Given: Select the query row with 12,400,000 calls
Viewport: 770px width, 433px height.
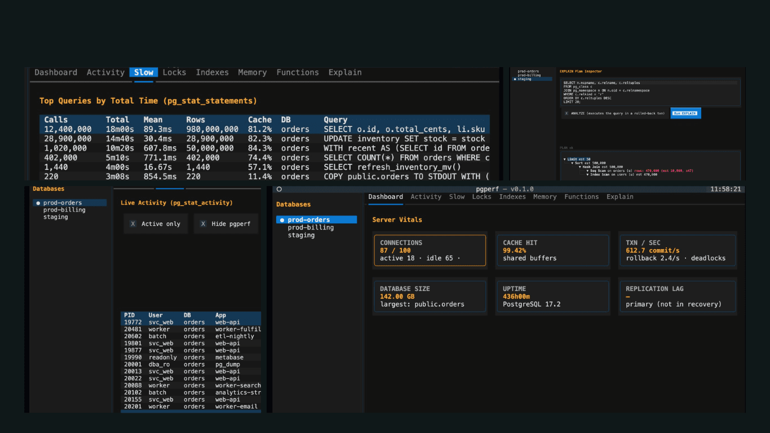Looking at the screenshot, I should [264, 129].
